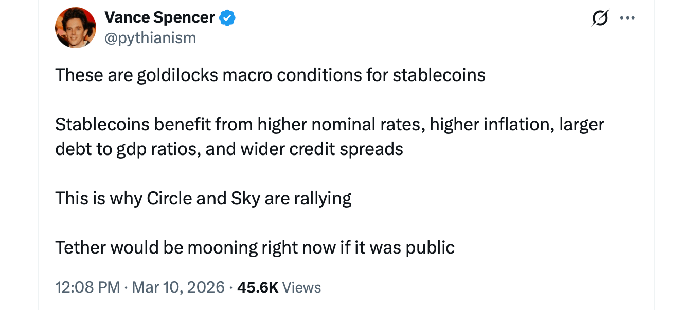Click the @pythianism handle
679x310 pixels.
[x=151, y=37]
